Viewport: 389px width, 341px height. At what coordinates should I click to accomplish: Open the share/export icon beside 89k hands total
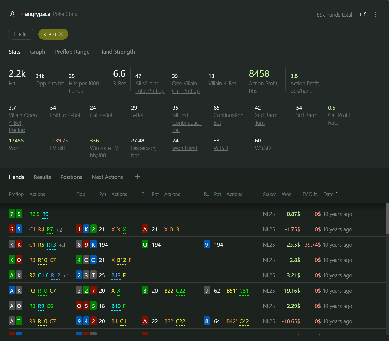click(363, 14)
